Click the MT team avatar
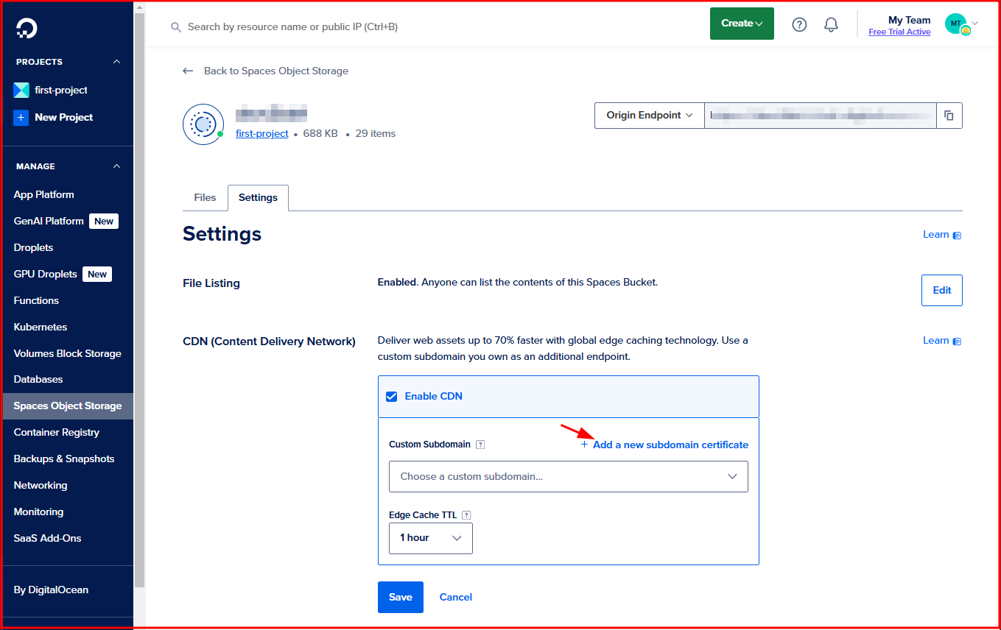Viewport: 1001px width, 630px height. (957, 24)
